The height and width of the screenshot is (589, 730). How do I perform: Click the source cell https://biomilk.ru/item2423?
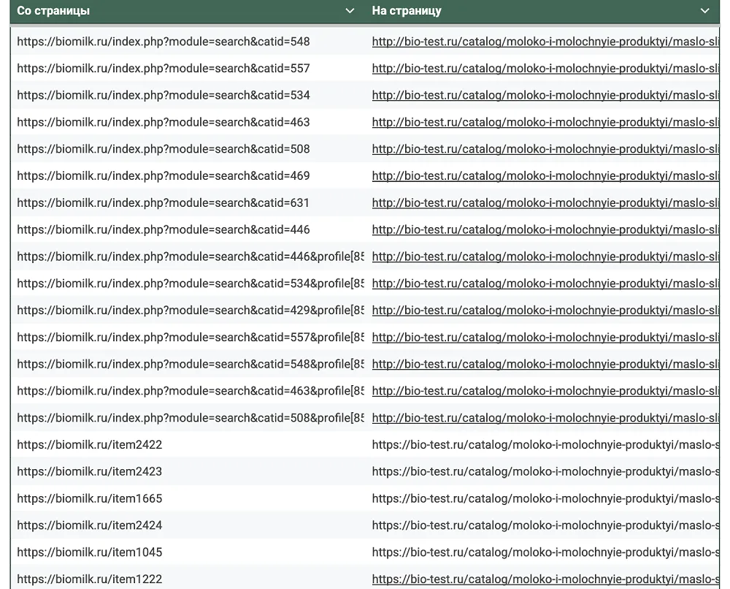click(90, 472)
